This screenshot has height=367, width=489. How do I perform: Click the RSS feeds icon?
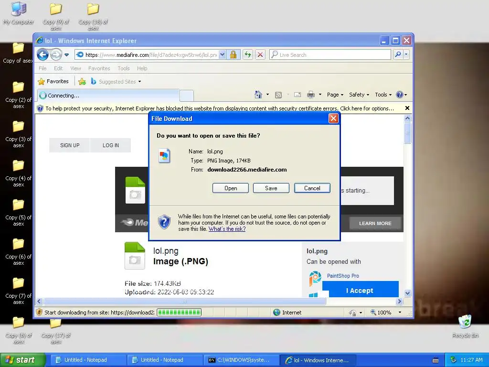[x=278, y=95]
